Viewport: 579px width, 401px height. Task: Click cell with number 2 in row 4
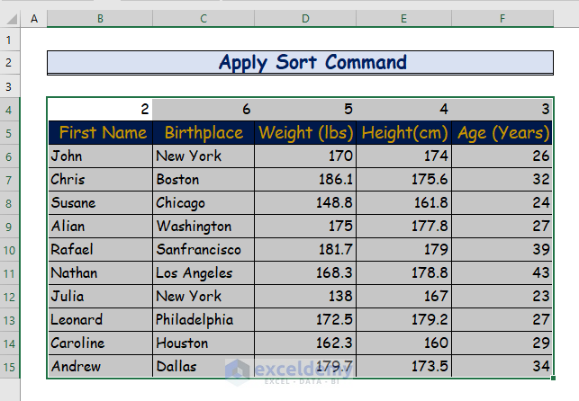(x=100, y=110)
